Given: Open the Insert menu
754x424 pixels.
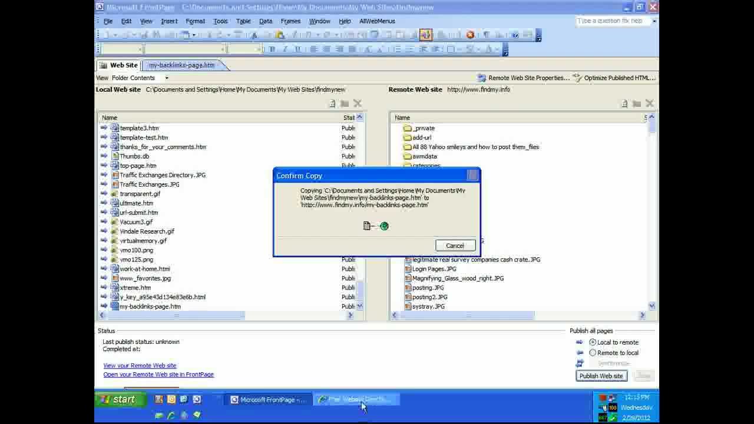Looking at the screenshot, I should 169,21.
